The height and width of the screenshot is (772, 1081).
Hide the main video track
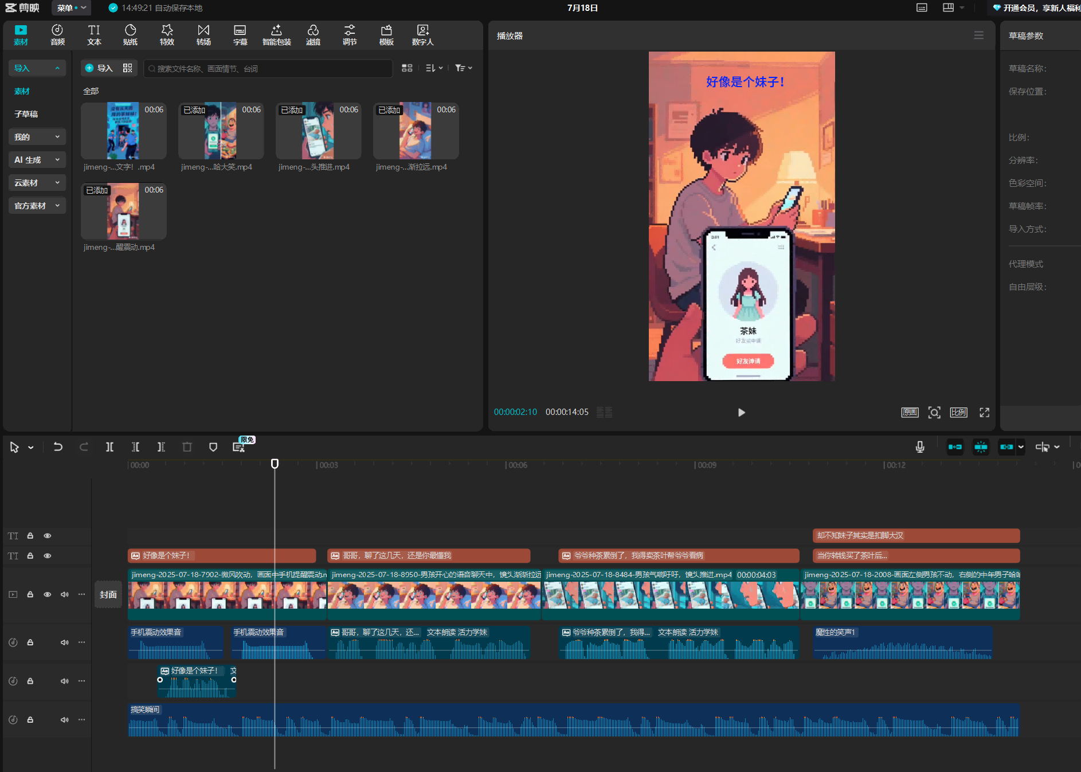coord(48,594)
